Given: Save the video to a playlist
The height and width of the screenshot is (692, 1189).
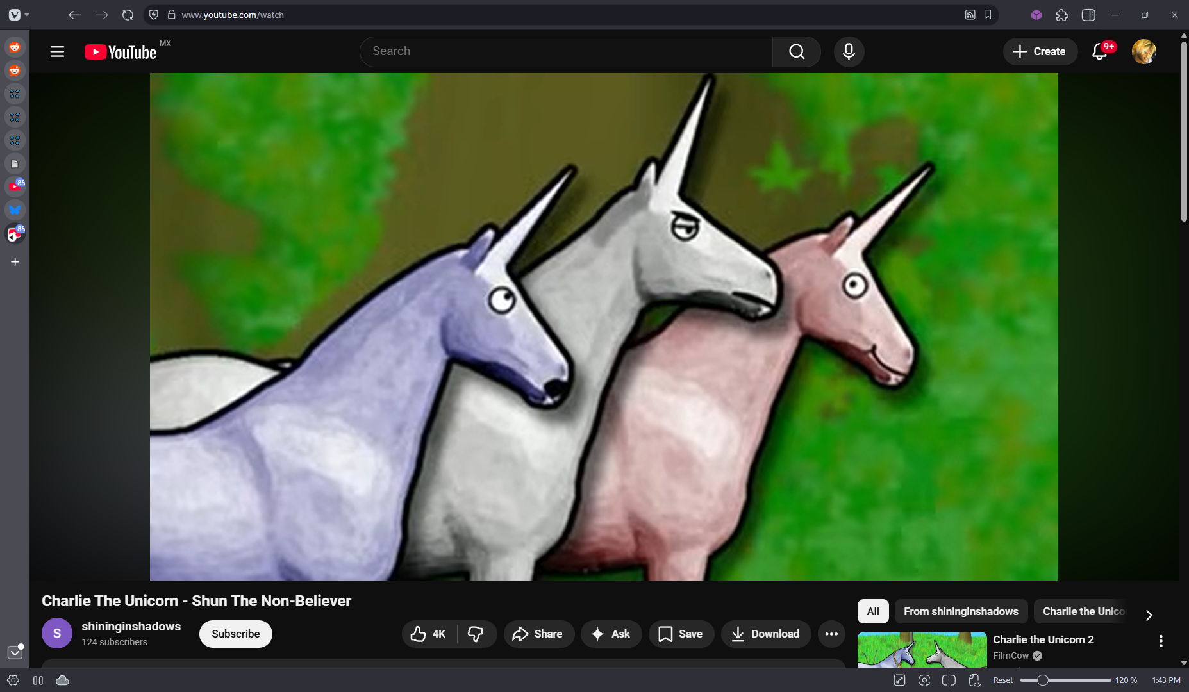Looking at the screenshot, I should [x=681, y=634].
